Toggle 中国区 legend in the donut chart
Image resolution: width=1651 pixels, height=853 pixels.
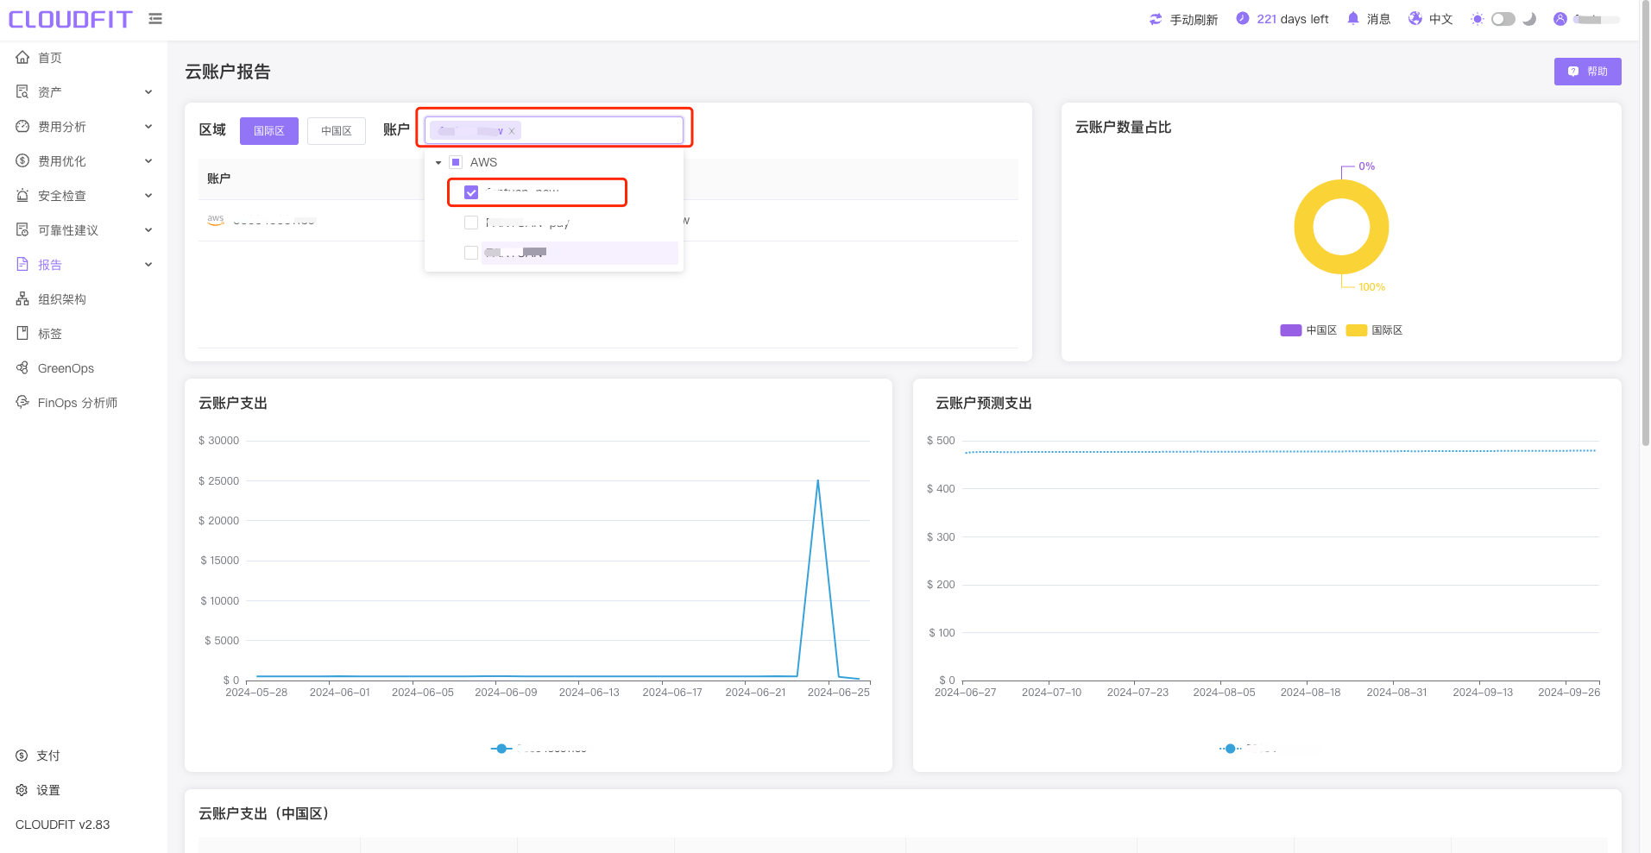1308,330
